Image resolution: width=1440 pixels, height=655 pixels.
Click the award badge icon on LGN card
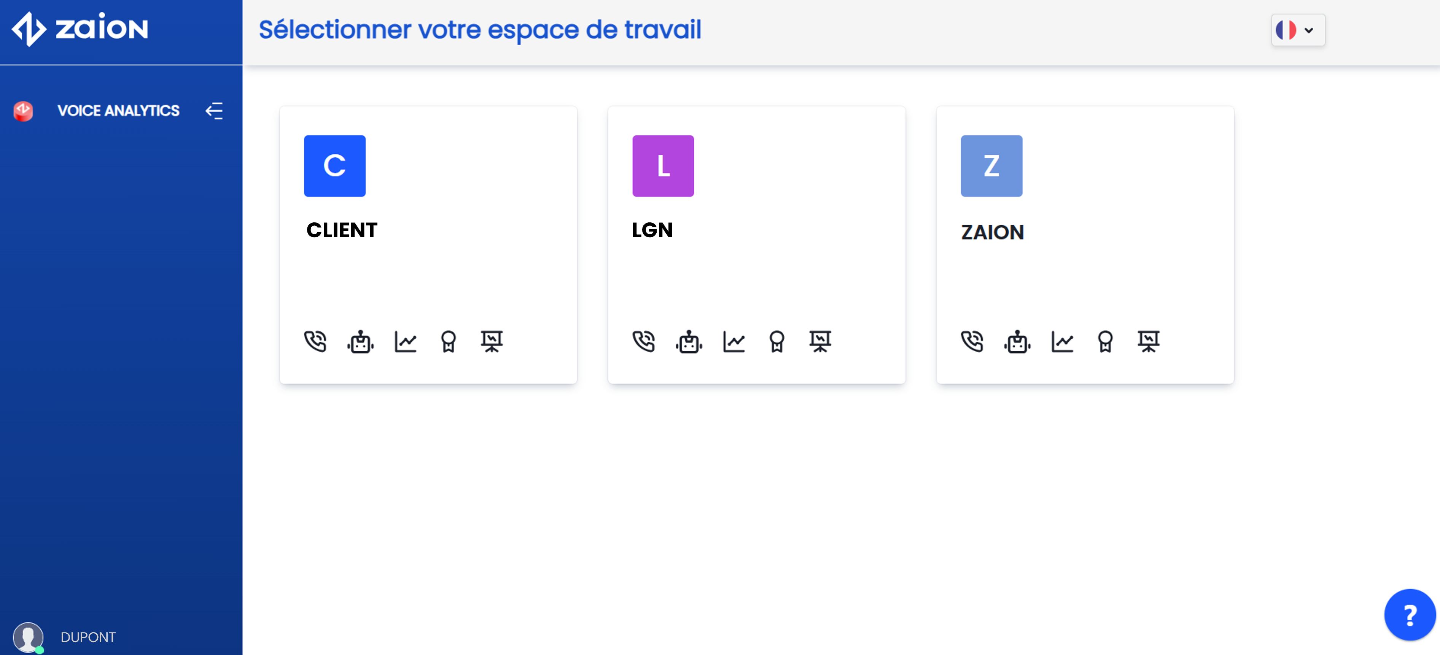[x=777, y=341]
